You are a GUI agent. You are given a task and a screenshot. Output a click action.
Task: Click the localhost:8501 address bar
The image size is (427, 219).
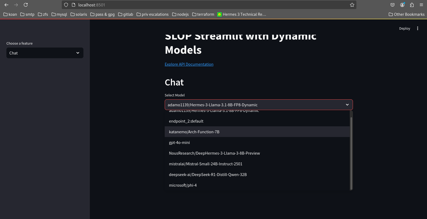[209, 5]
